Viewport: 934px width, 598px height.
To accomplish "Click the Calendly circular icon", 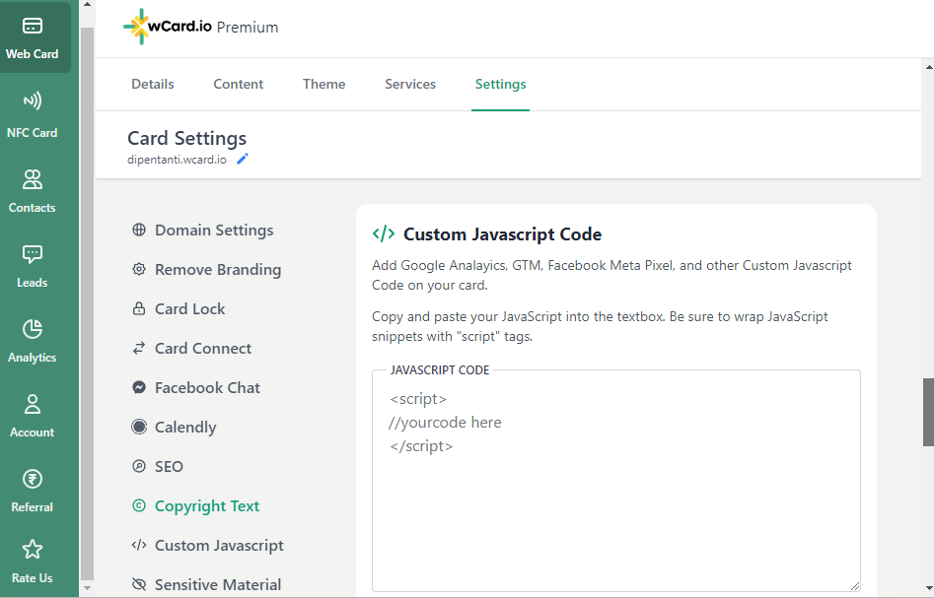I will pos(139,427).
